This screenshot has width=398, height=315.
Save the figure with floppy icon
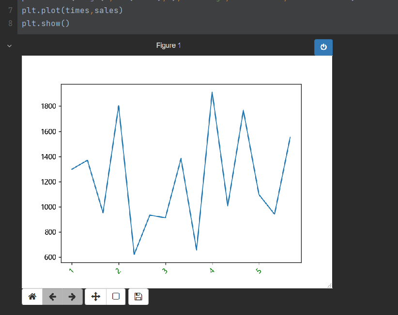coord(138,297)
